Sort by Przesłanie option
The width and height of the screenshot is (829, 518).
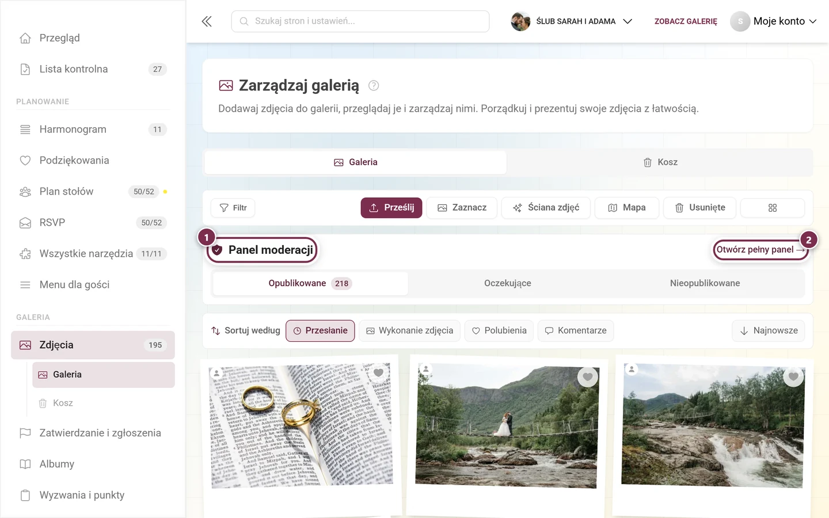(x=320, y=331)
